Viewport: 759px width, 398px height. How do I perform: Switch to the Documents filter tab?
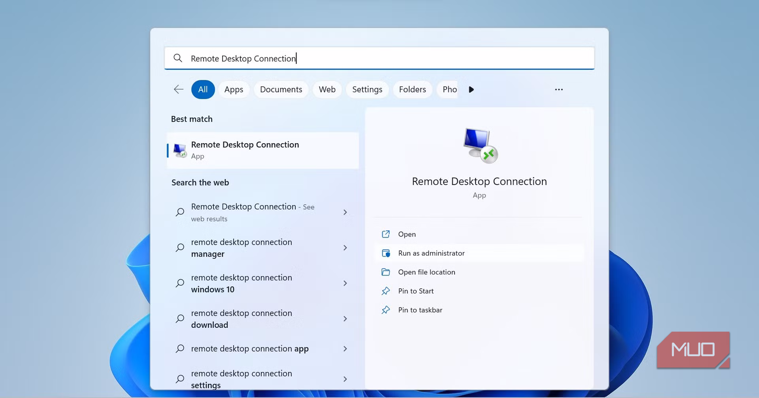(x=281, y=90)
